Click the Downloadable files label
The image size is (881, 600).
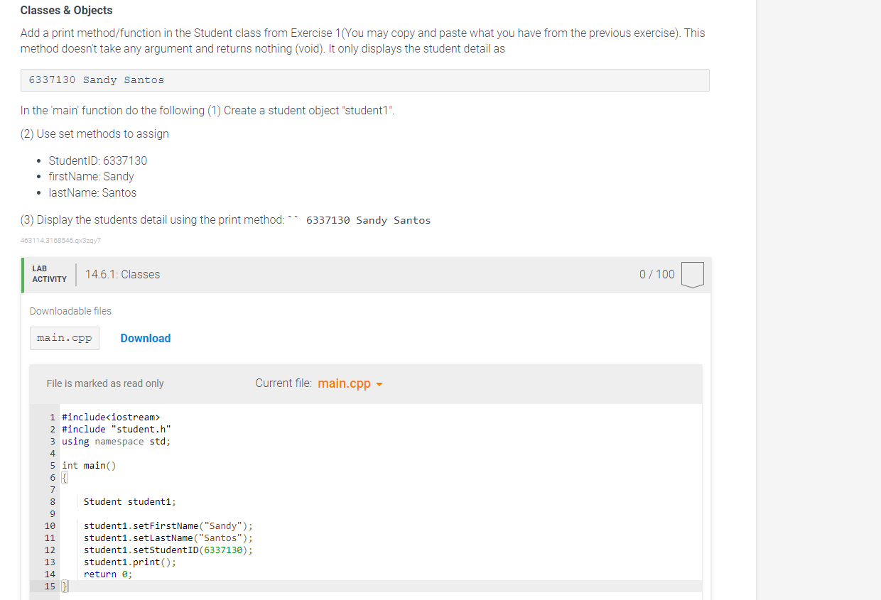point(70,311)
